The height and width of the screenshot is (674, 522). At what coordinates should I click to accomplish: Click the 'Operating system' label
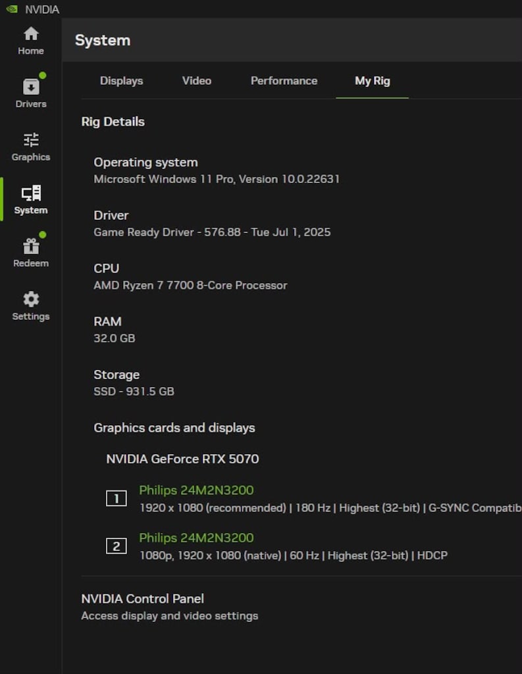(145, 163)
